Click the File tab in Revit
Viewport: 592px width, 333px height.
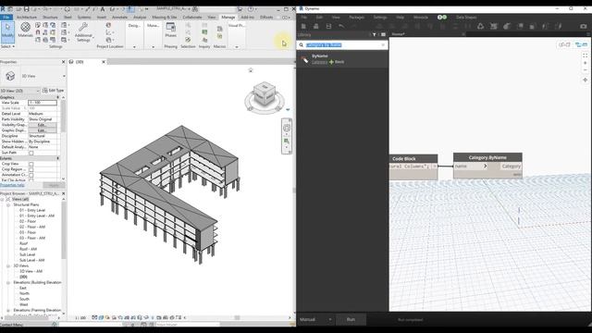pos(6,18)
